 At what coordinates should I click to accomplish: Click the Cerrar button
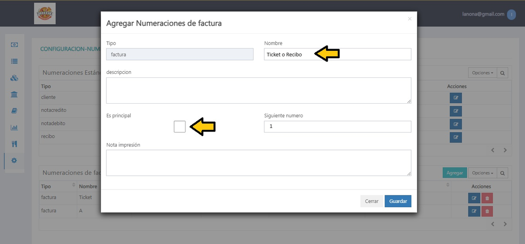tap(371, 201)
